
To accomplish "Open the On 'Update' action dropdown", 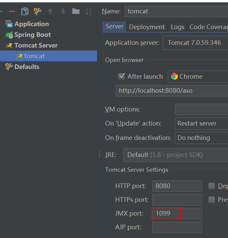I will click(201, 124).
